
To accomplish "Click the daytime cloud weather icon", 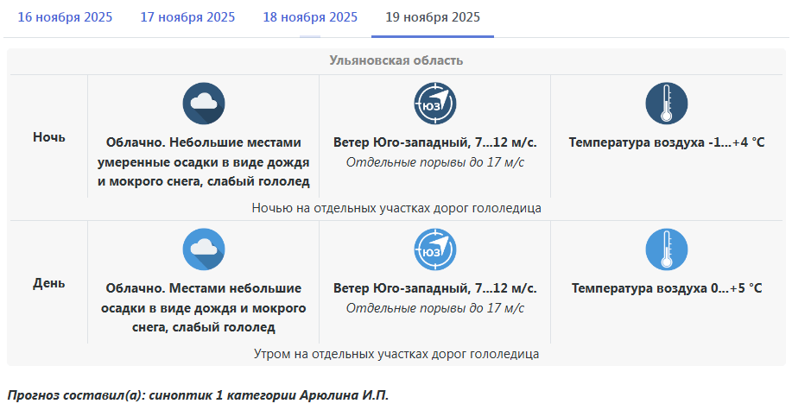I will [x=203, y=249].
